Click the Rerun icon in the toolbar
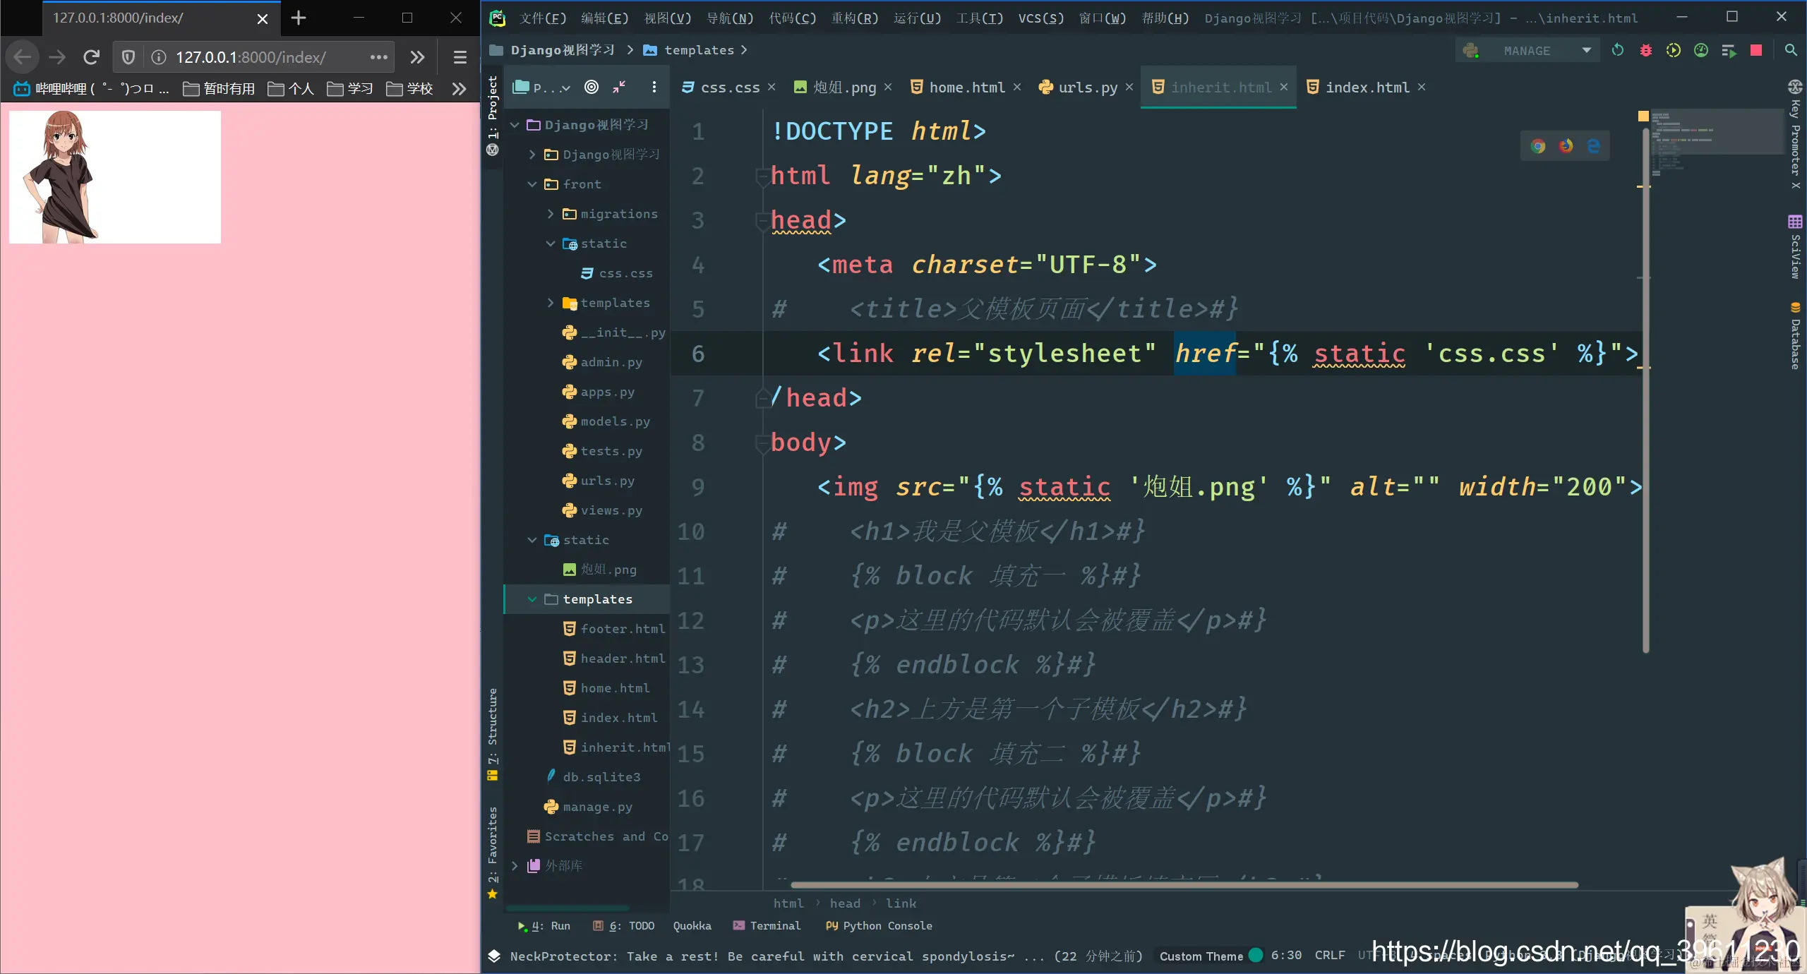Image resolution: width=1807 pixels, height=974 pixels. [x=1618, y=50]
